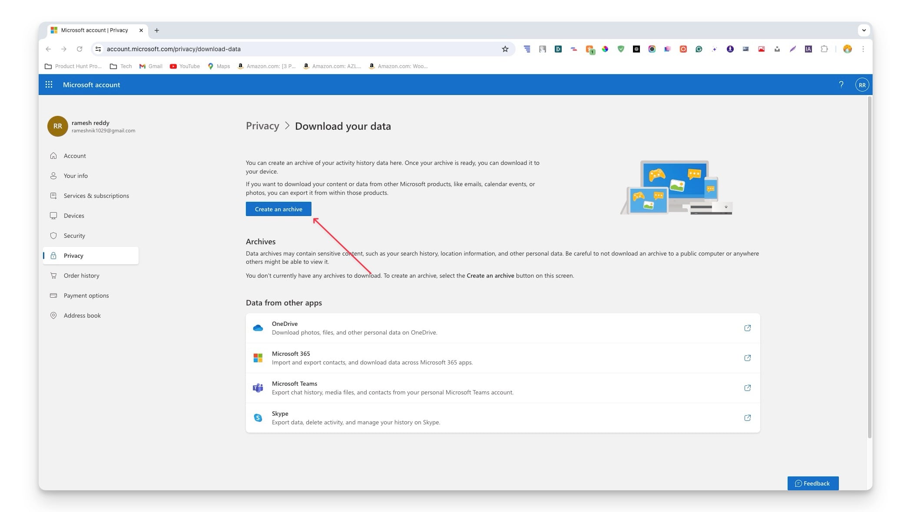Click the devices illustration image
Viewport: 911px width, 512px height.
coord(676,187)
